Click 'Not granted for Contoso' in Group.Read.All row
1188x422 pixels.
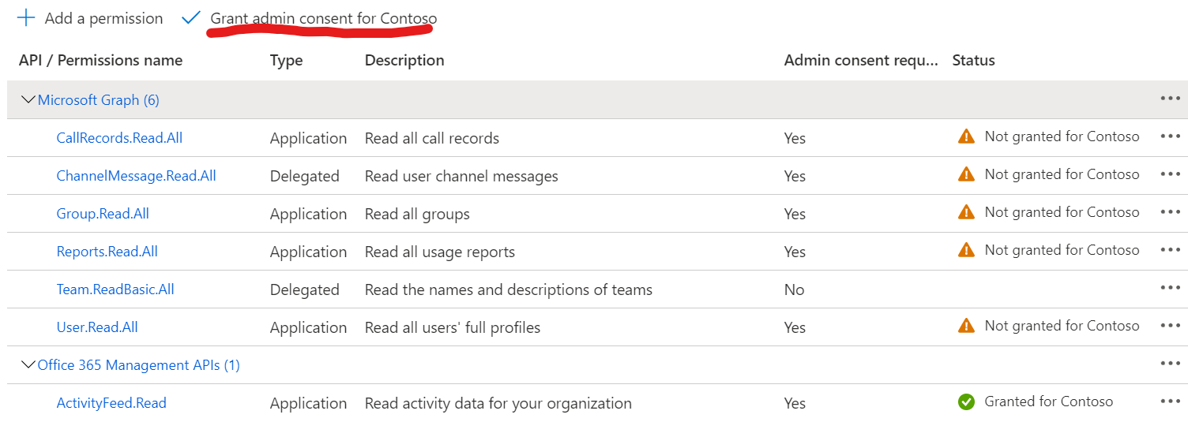click(x=1062, y=212)
